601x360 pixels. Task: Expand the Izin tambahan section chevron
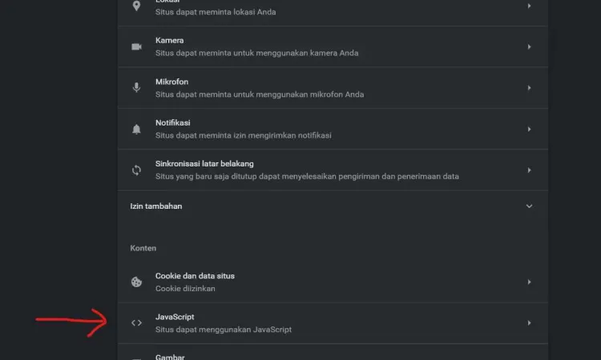point(529,206)
